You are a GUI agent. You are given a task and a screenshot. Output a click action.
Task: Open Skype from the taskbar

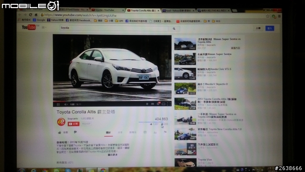point(68,171)
